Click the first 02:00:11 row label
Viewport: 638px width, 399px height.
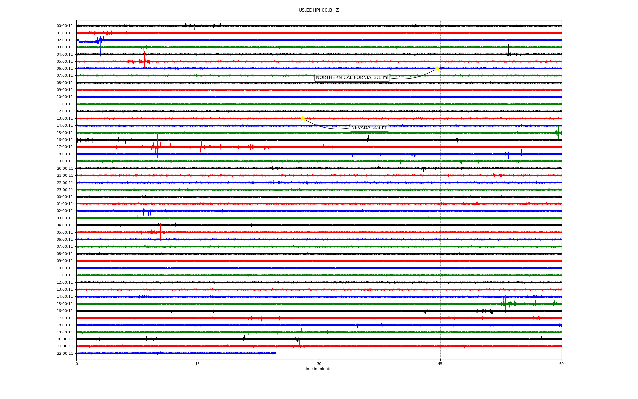tap(65, 40)
